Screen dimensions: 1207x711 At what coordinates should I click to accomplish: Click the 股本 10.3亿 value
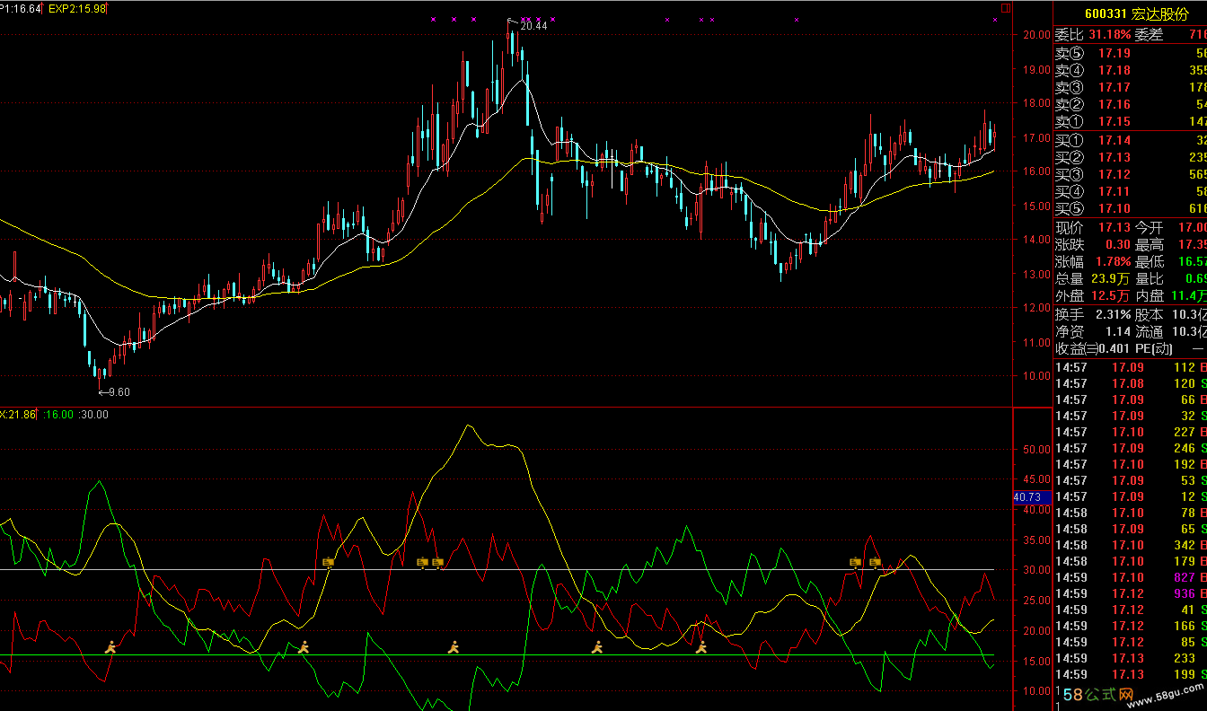pos(1188,315)
